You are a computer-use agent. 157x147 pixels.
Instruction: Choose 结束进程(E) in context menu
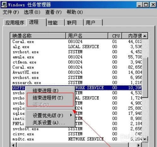click(45, 91)
